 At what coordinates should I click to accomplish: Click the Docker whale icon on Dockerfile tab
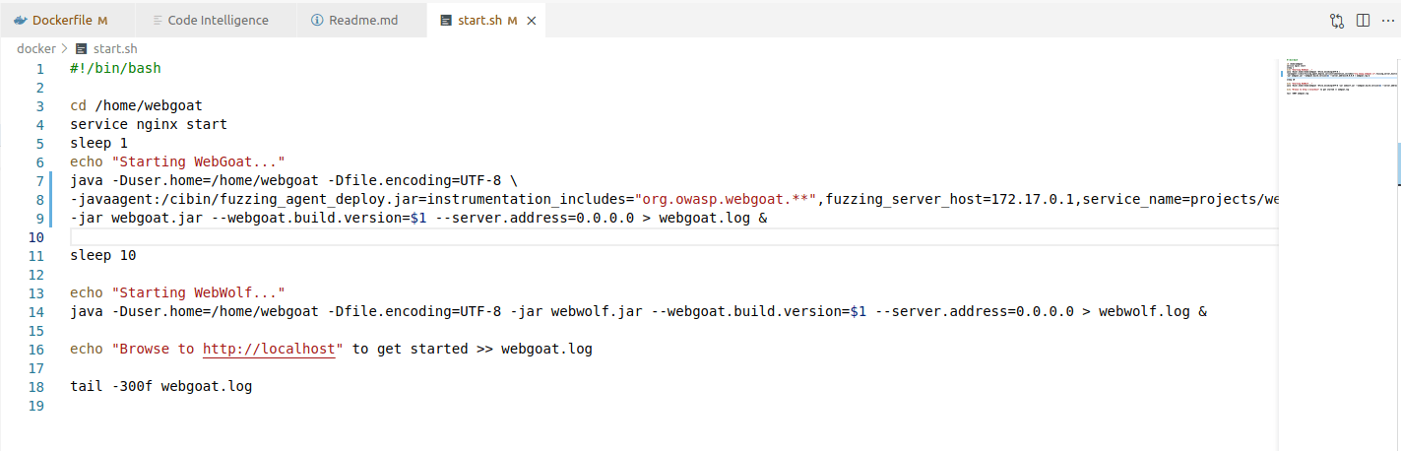[21, 20]
